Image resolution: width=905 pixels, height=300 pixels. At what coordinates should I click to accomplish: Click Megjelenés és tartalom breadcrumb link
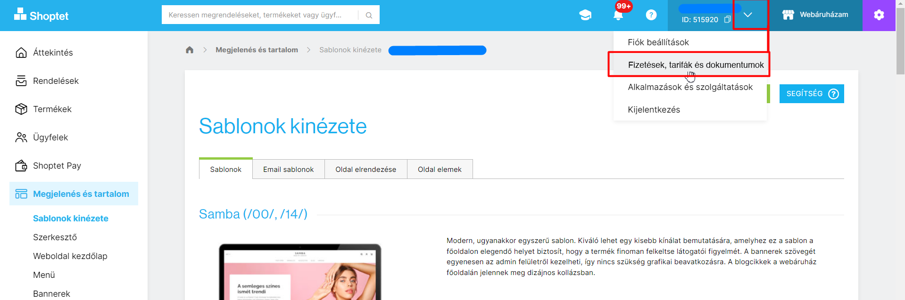[257, 50]
